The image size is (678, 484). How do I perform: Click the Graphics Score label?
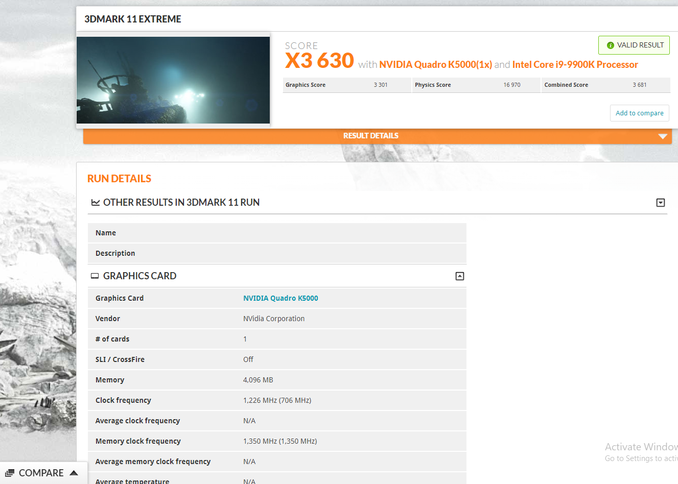click(306, 85)
